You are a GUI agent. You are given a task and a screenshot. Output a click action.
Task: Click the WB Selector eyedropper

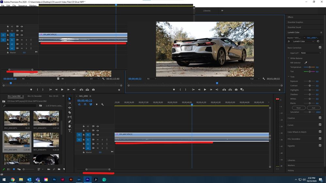coord(306,63)
